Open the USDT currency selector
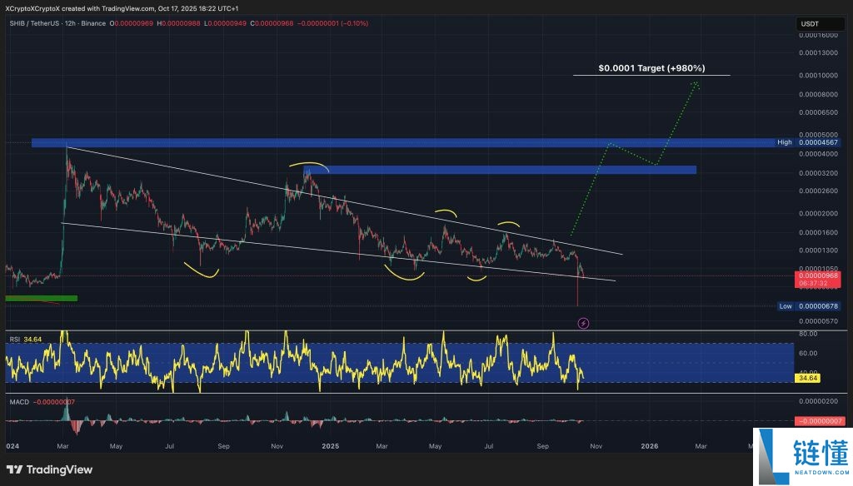Image resolution: width=853 pixels, height=486 pixels. 810,24
